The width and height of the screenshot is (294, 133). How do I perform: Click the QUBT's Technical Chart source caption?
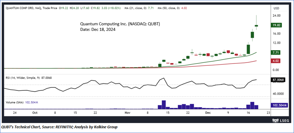click(x=59, y=127)
